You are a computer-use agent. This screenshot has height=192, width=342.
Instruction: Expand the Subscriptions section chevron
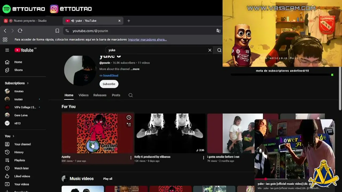[28, 83]
